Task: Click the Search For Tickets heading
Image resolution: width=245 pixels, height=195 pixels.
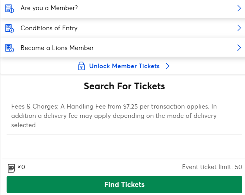Action: [124, 86]
